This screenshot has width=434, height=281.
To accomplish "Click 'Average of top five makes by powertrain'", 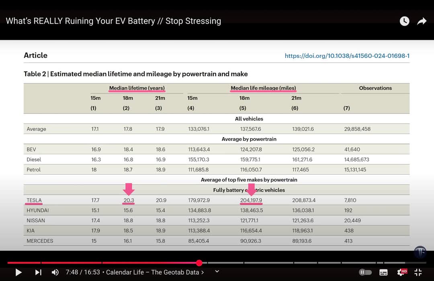I will pyautogui.click(x=249, y=180).
